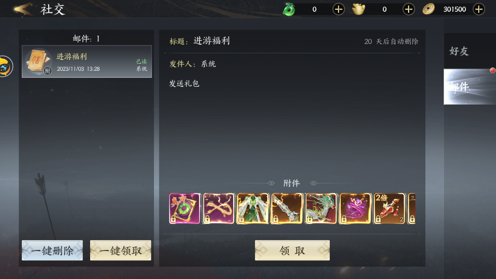Screen dimensions: 496x279
Task: Select the purple orb attachment item
Action: click(x=355, y=208)
